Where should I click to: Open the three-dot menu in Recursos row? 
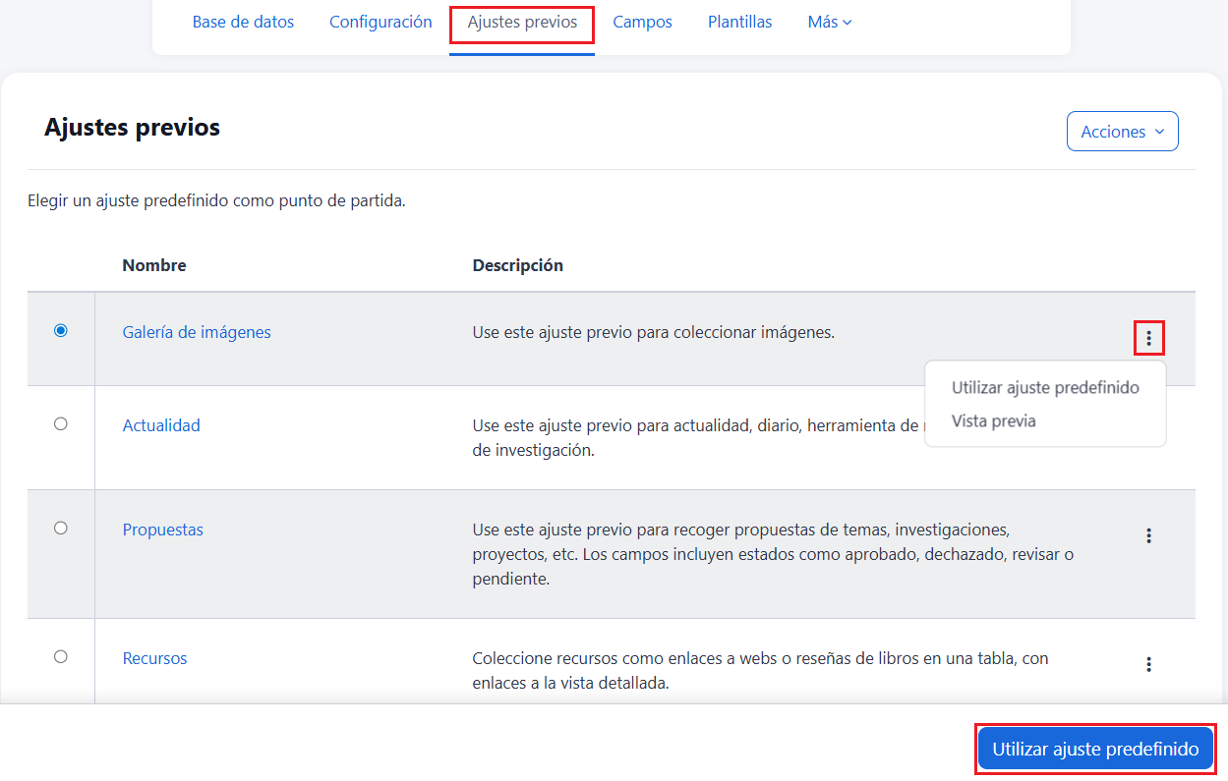pyautogui.click(x=1148, y=664)
